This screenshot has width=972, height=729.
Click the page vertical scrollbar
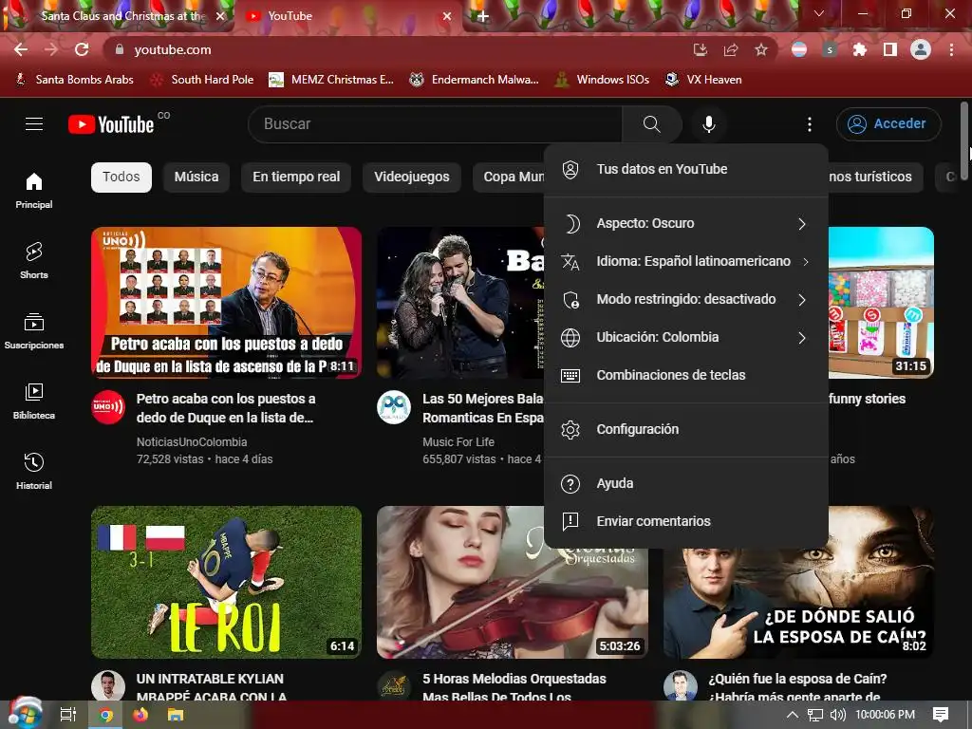[964, 140]
